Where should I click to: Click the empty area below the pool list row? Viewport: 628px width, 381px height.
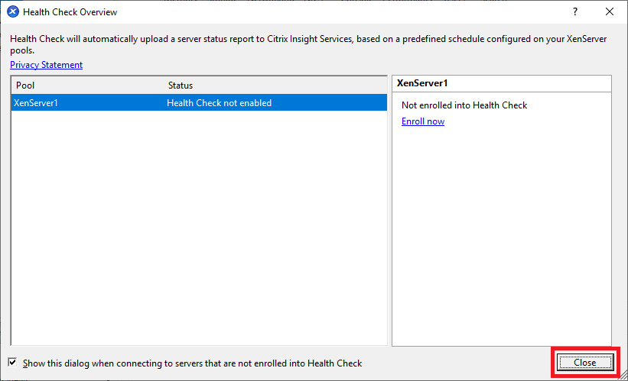(199, 229)
